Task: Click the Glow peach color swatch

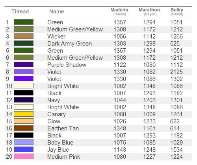Action: click(24, 121)
